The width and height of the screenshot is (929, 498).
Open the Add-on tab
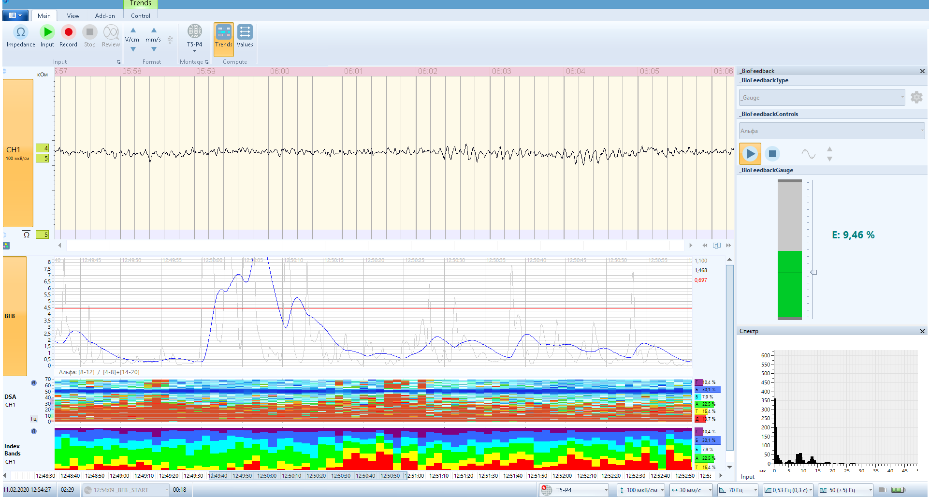105,15
